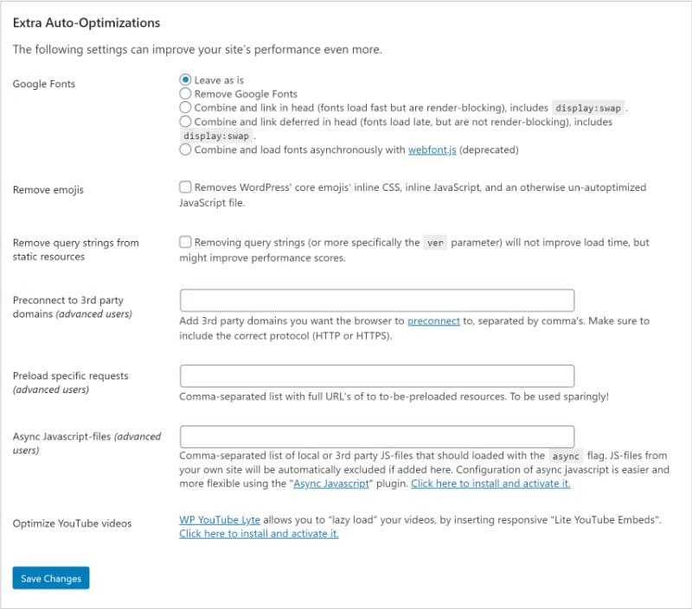Pick 'Combine and link deferred in head' option
This screenshot has height=609, width=692.
[x=185, y=122]
